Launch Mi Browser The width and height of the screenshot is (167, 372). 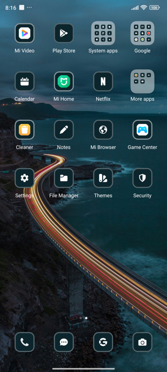(103, 130)
